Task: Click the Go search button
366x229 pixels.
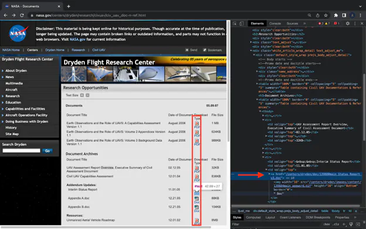Action: coord(48,151)
